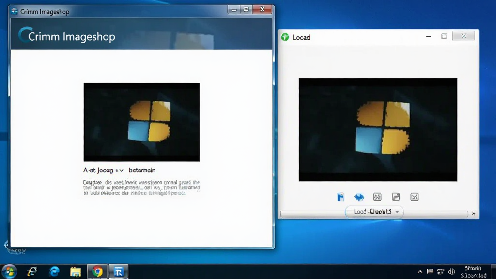Click the network tray icon
This screenshot has height=279, width=496.
click(x=441, y=272)
